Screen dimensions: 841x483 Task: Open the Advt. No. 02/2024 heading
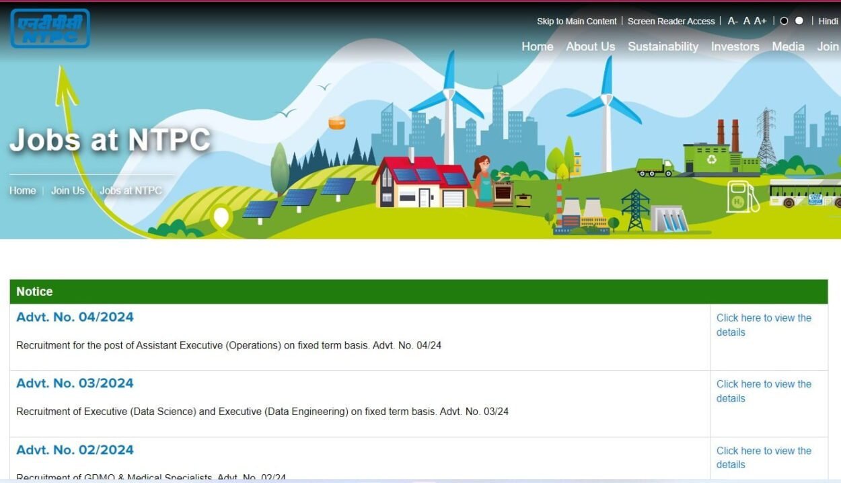tap(75, 449)
